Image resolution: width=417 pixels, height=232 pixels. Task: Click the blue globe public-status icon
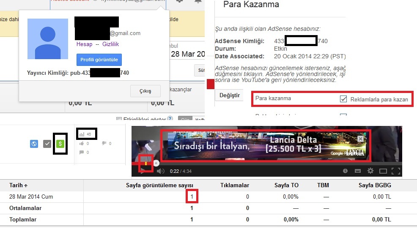pyautogui.click(x=34, y=144)
